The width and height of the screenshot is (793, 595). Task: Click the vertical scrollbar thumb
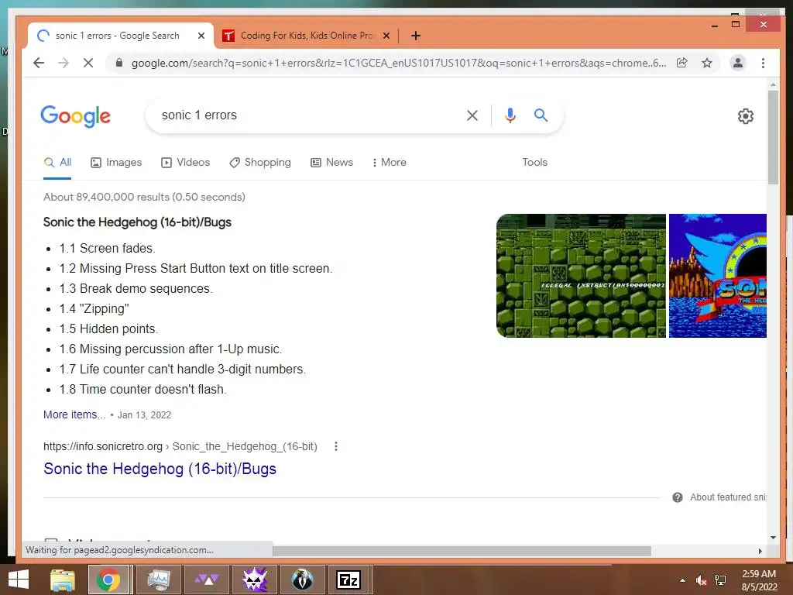[x=773, y=138]
